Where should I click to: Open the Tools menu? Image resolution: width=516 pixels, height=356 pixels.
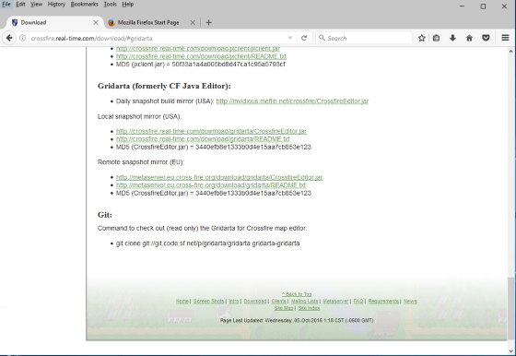tap(110, 5)
